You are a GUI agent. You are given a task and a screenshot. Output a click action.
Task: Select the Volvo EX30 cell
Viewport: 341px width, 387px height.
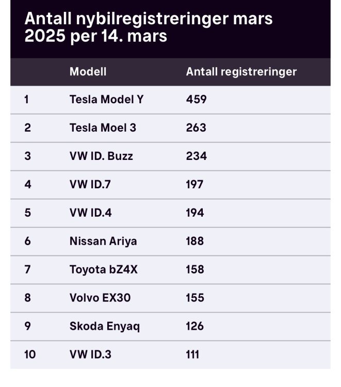tap(101, 298)
